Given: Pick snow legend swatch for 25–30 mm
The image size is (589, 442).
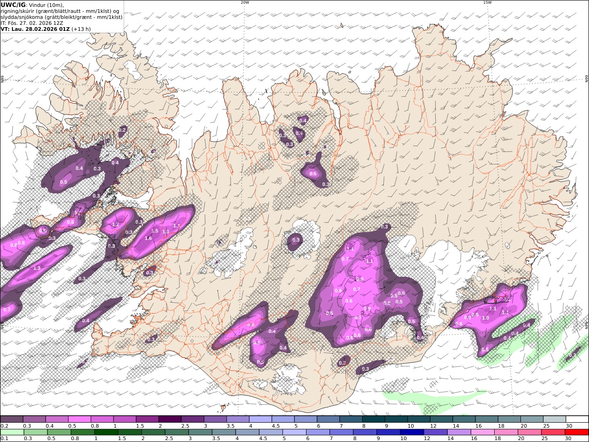Looking at the screenshot, I should (554, 419).
